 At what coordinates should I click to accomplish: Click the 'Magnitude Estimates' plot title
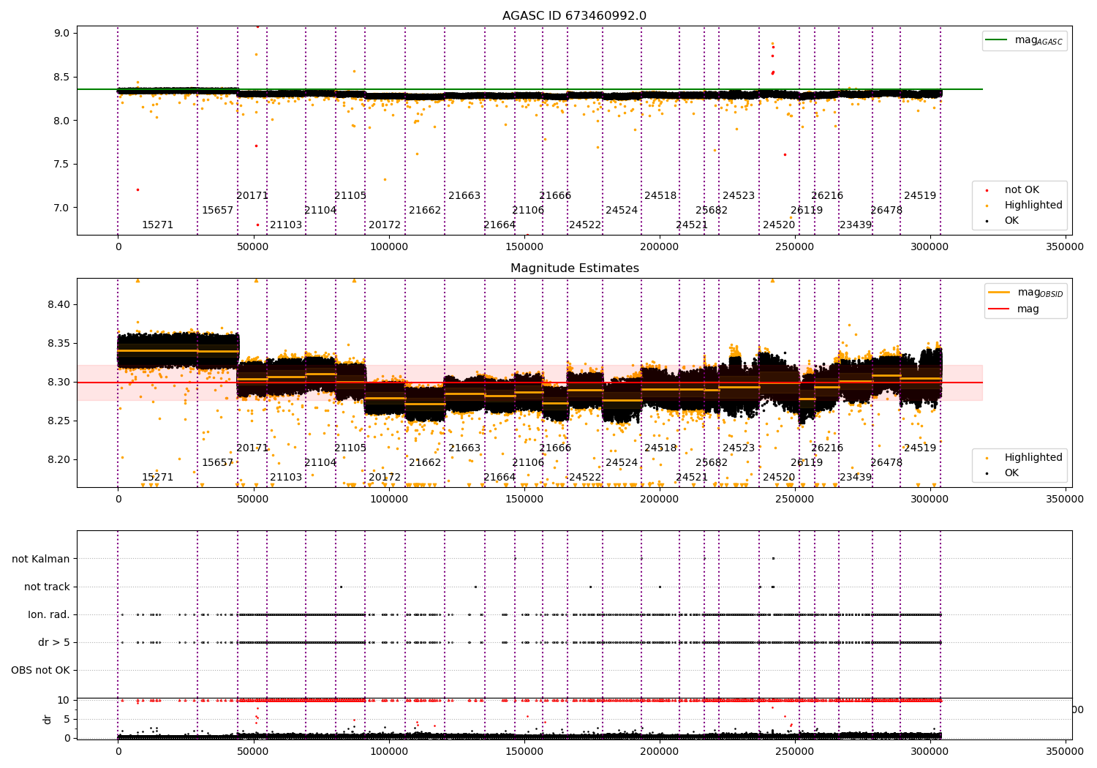(574, 268)
